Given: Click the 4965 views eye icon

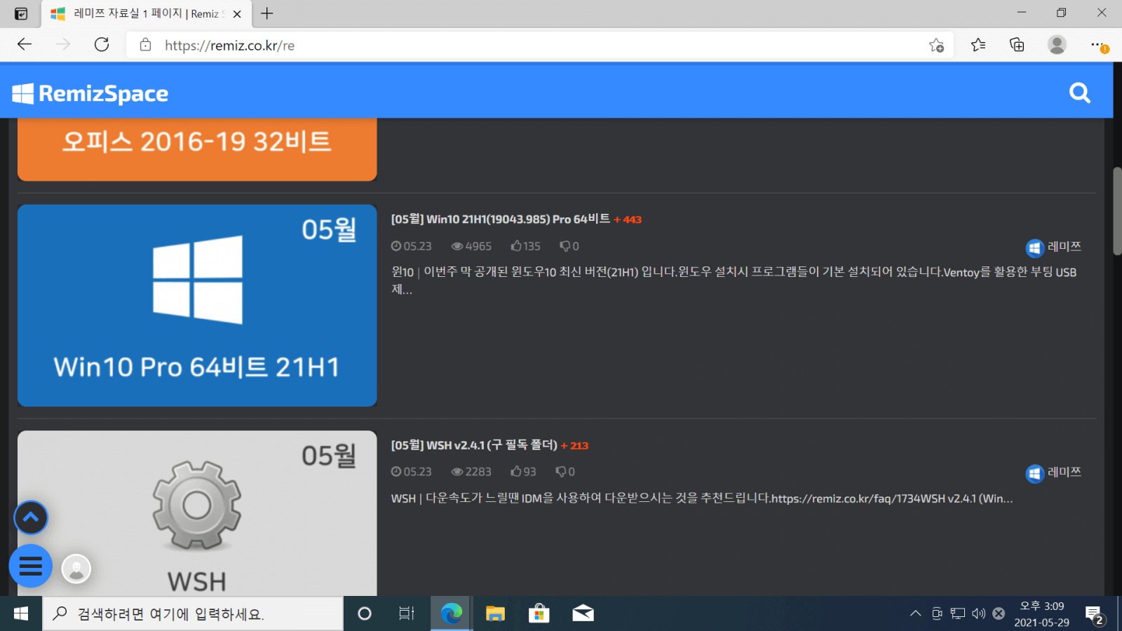Looking at the screenshot, I should click(x=457, y=246).
